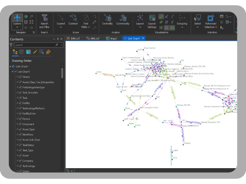The image size is (246, 184).
Task: Open the Grouping dropdown menu
Action: coord(182,27)
